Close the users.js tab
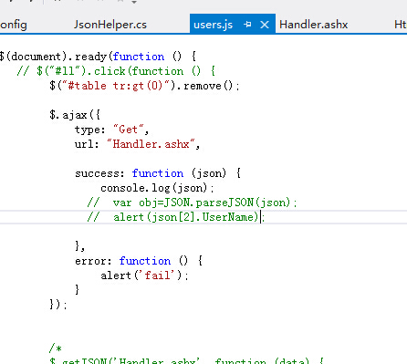This screenshot has height=364, width=407. click(265, 25)
